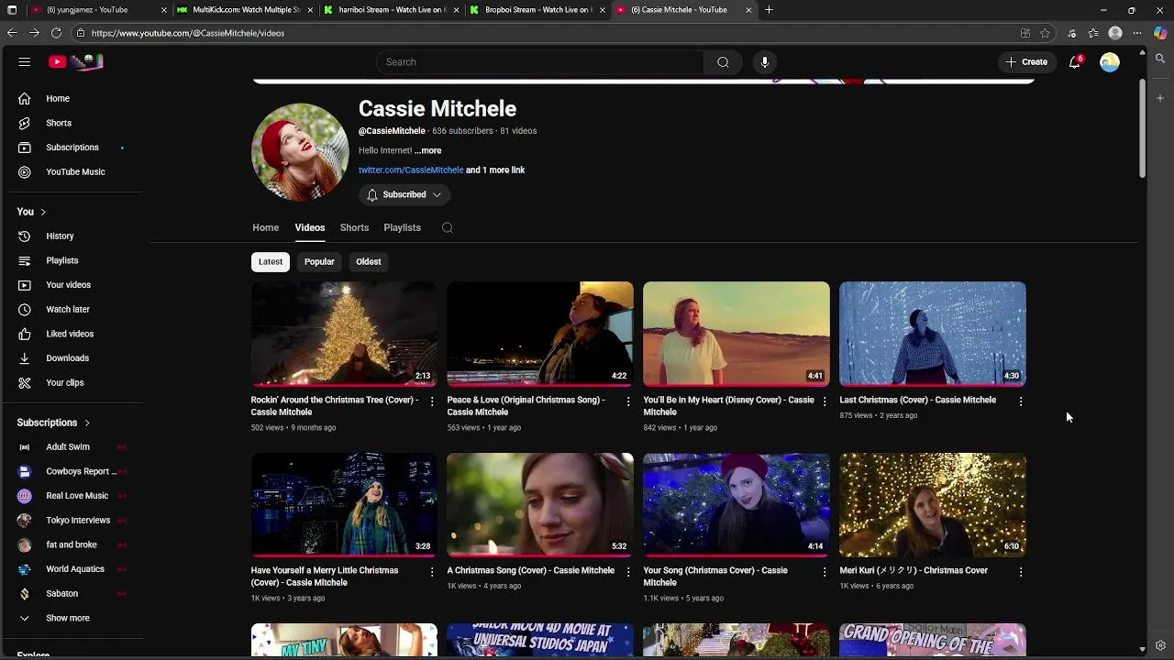The width and height of the screenshot is (1174, 660).
Task: Open new browser tab plus button
Action: [769, 10]
